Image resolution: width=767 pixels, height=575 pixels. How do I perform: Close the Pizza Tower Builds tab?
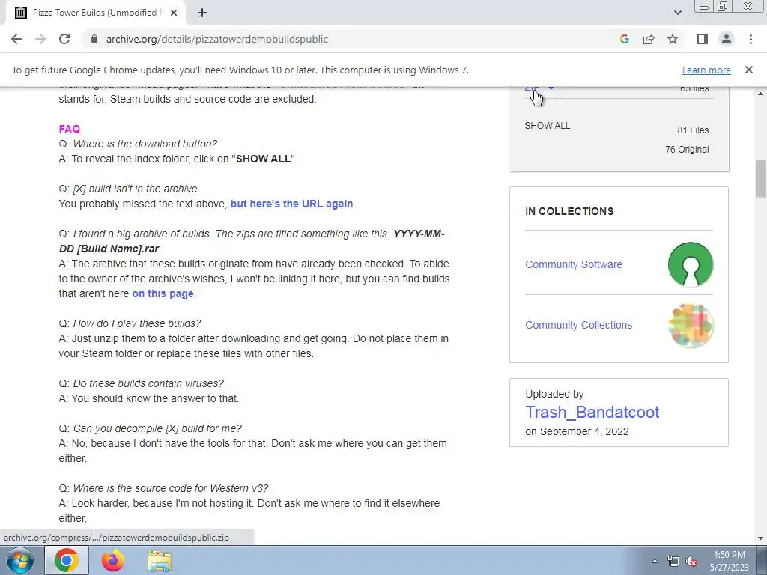pyautogui.click(x=173, y=13)
